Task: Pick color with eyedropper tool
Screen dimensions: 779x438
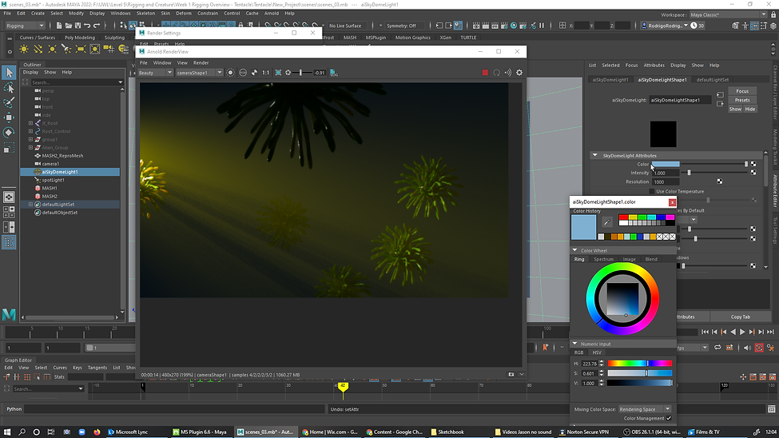Action: [x=606, y=222]
